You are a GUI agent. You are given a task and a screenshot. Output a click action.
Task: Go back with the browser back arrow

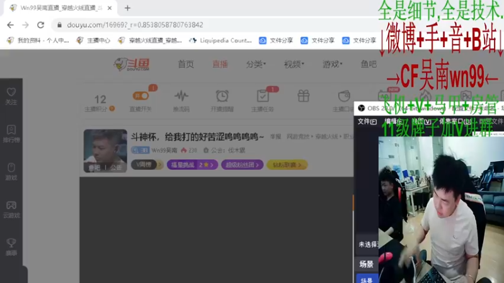(x=10, y=25)
